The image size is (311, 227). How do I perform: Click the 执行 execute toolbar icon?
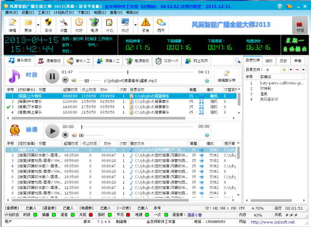click(x=125, y=25)
